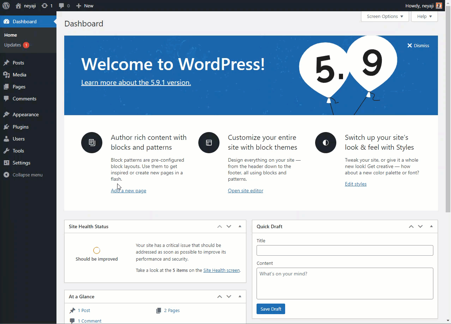The image size is (451, 324).
Task: Move At a Glance box up
Action: (220, 297)
